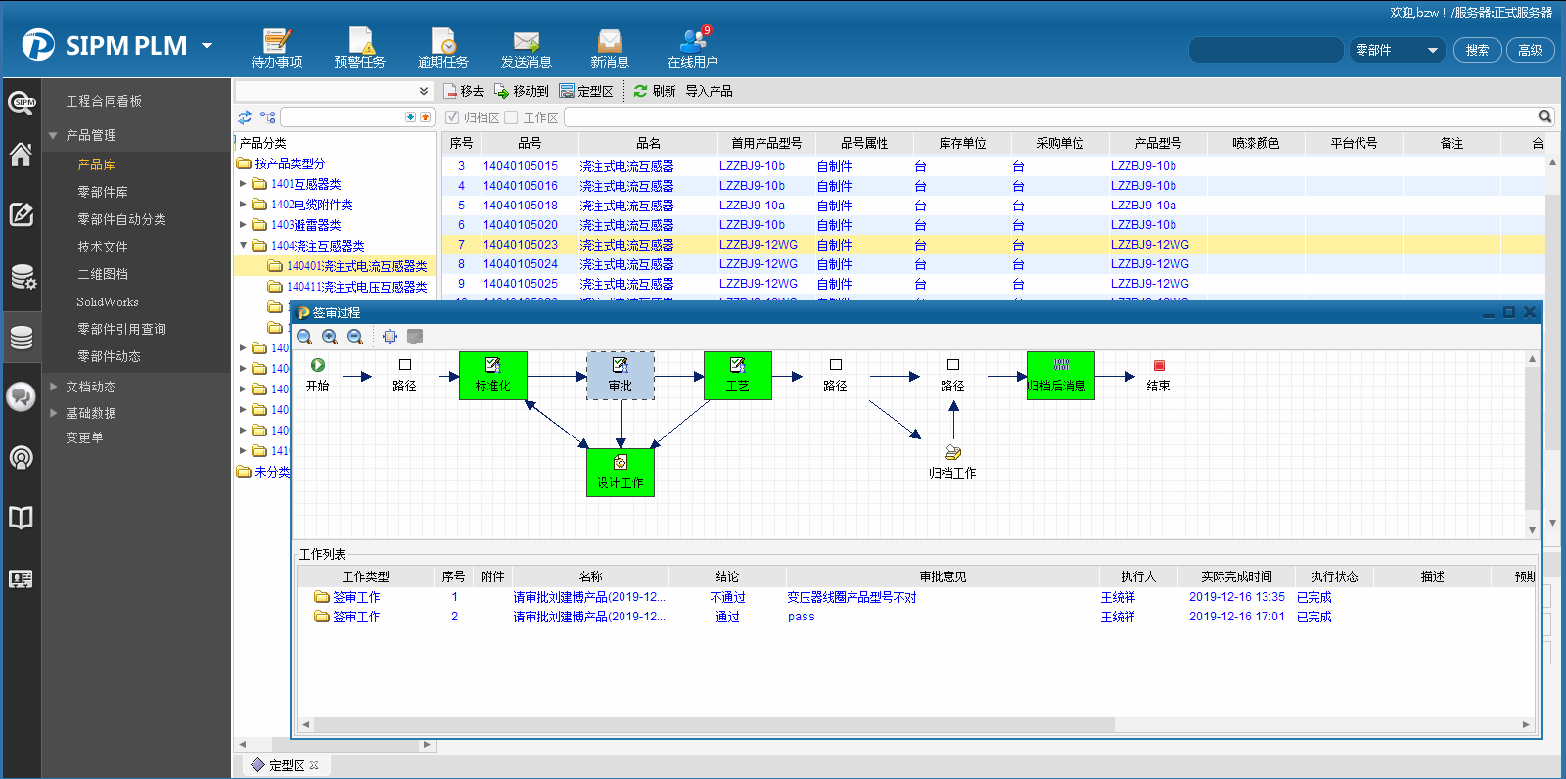Select the 设计工作 workflow node

click(620, 472)
